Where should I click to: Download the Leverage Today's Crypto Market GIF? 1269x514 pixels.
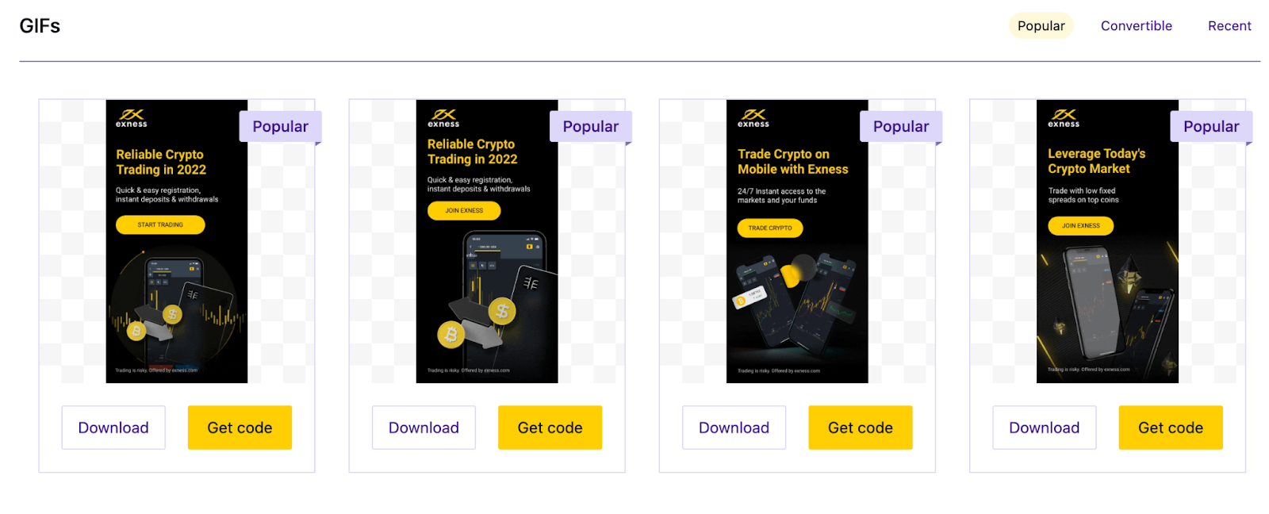[x=1044, y=428]
